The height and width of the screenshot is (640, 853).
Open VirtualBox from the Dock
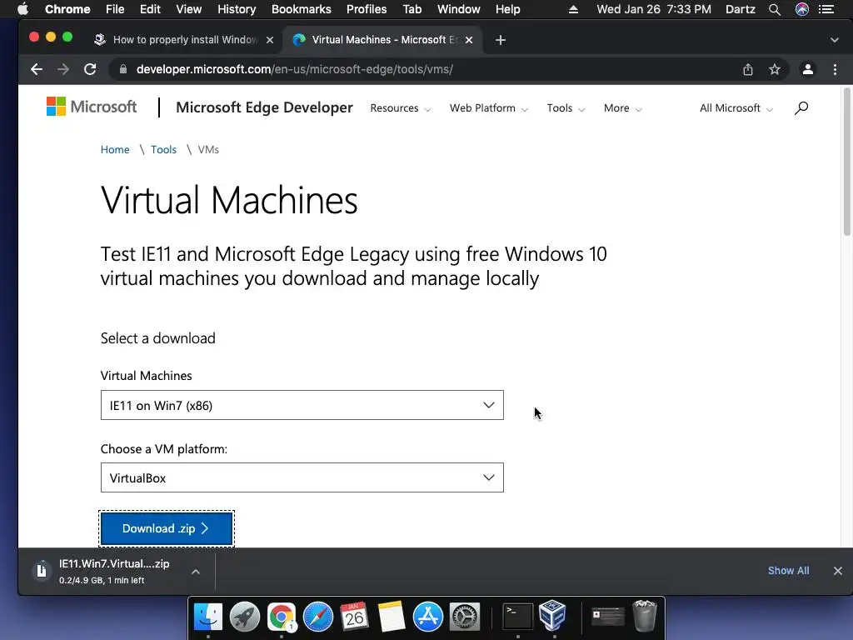[553, 616]
